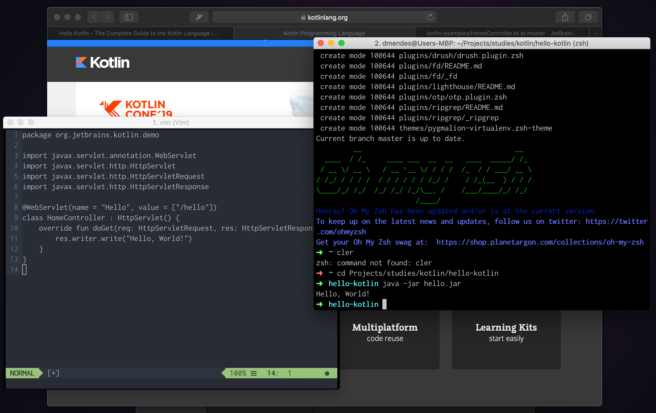The image size is (656, 413).
Task: Click the padlock icon in the address bar
Action: [x=303, y=17]
